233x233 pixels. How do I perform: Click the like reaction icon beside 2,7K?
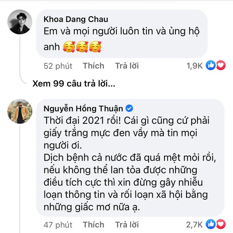pos(211,224)
